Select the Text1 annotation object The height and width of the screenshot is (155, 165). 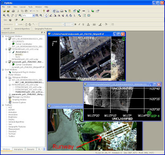point(18,57)
